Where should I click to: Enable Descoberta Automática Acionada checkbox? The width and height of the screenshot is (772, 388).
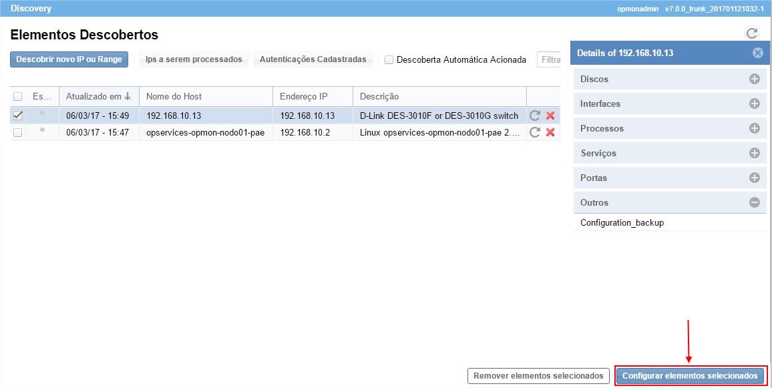click(389, 59)
